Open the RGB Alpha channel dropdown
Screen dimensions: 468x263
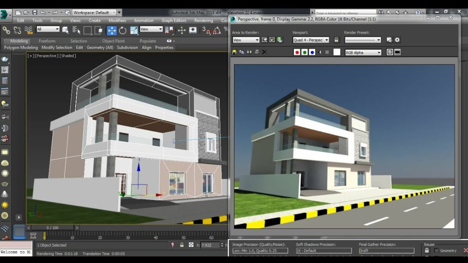363,52
